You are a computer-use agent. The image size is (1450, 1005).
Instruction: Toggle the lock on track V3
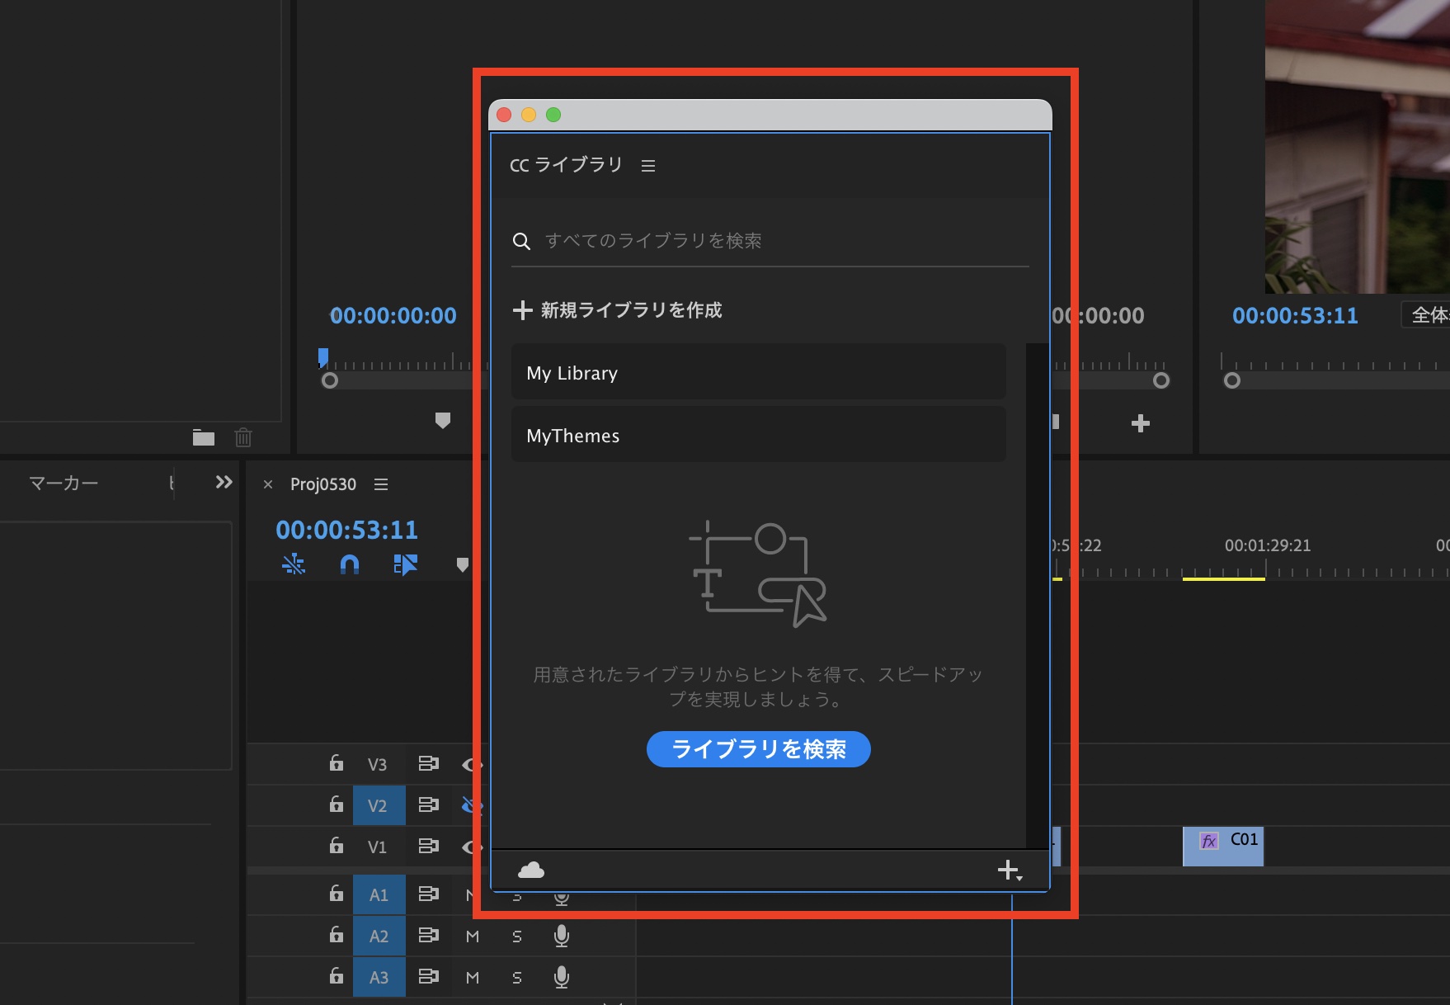(x=337, y=763)
